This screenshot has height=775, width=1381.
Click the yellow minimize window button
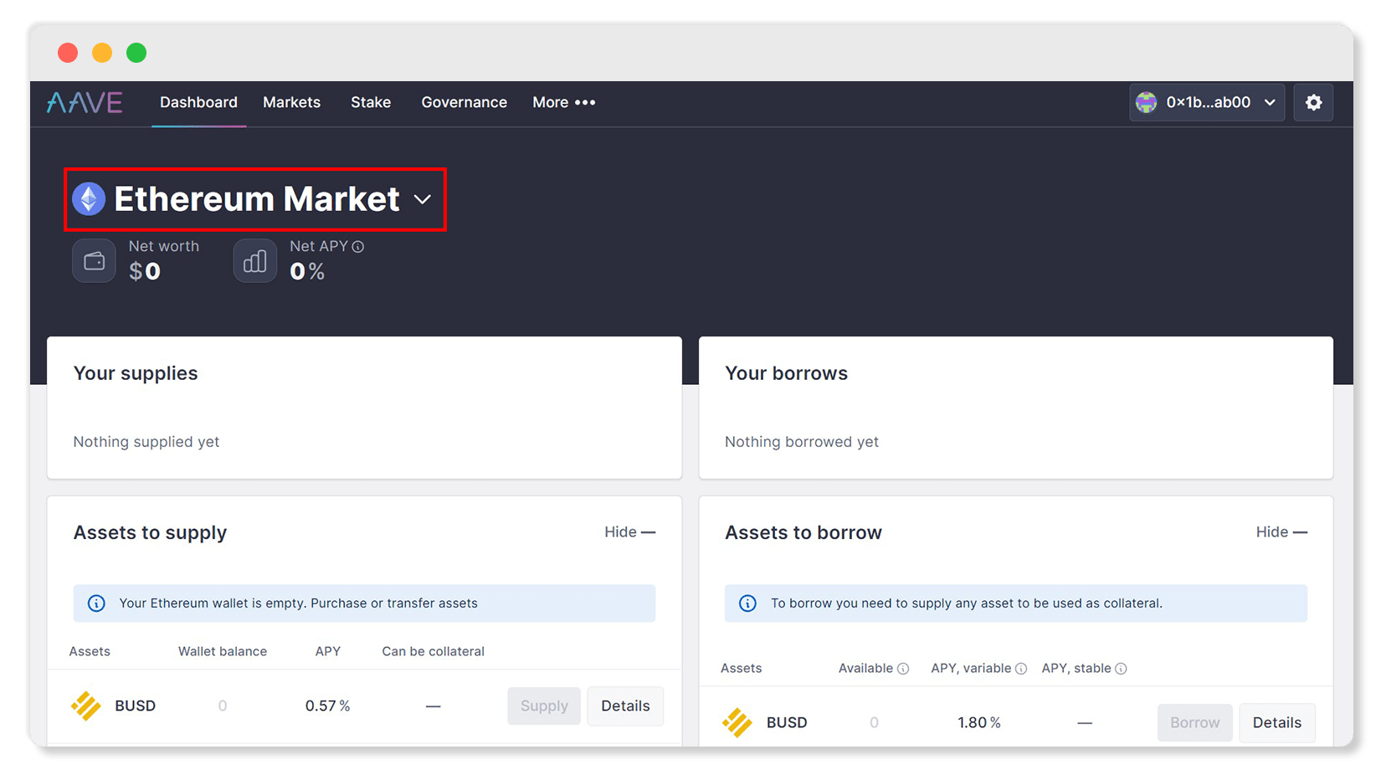tap(102, 53)
